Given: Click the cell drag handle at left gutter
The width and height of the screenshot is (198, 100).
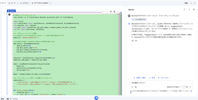Looking at the screenshot, I should [5, 13].
